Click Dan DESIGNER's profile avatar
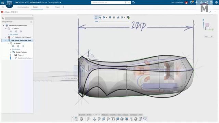Screen dimensions: 219x123 tap(186, 2)
